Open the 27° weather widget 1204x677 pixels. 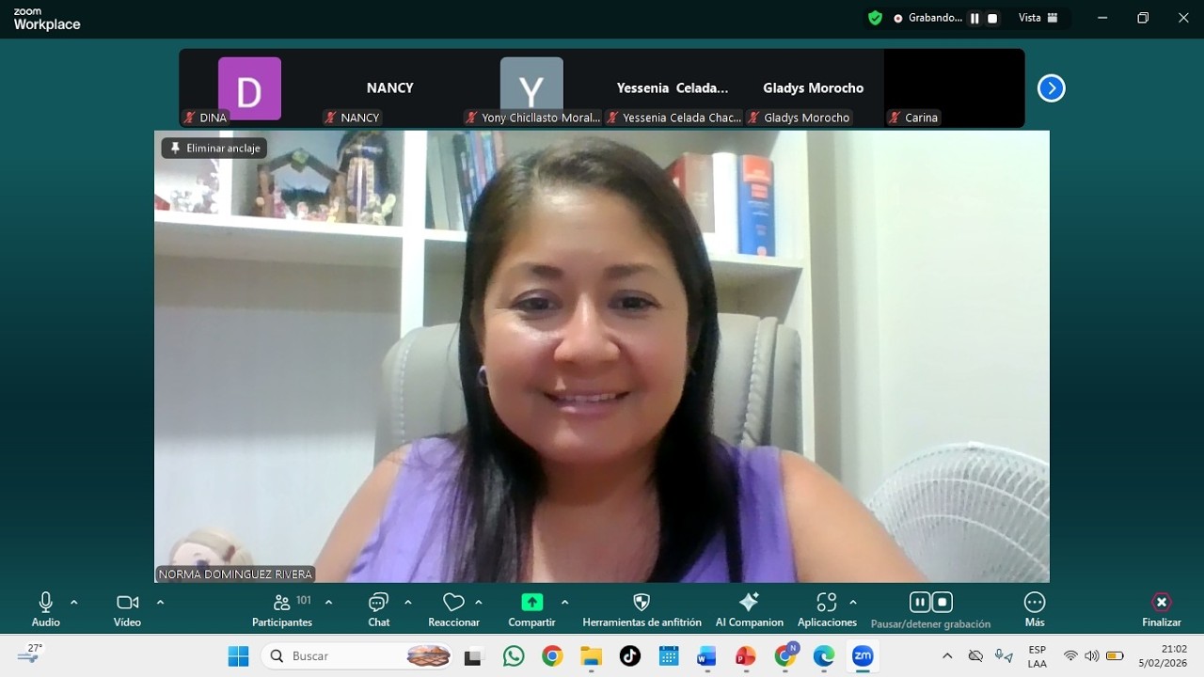31,655
